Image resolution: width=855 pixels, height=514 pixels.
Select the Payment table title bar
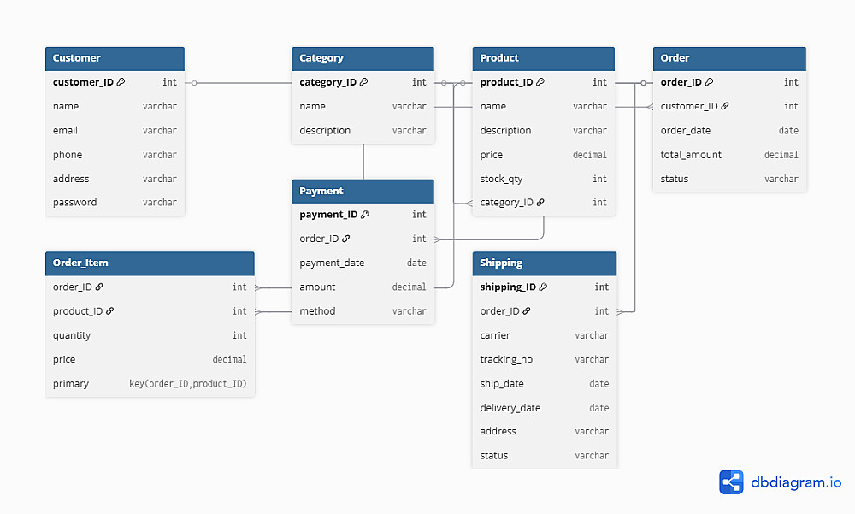(363, 191)
